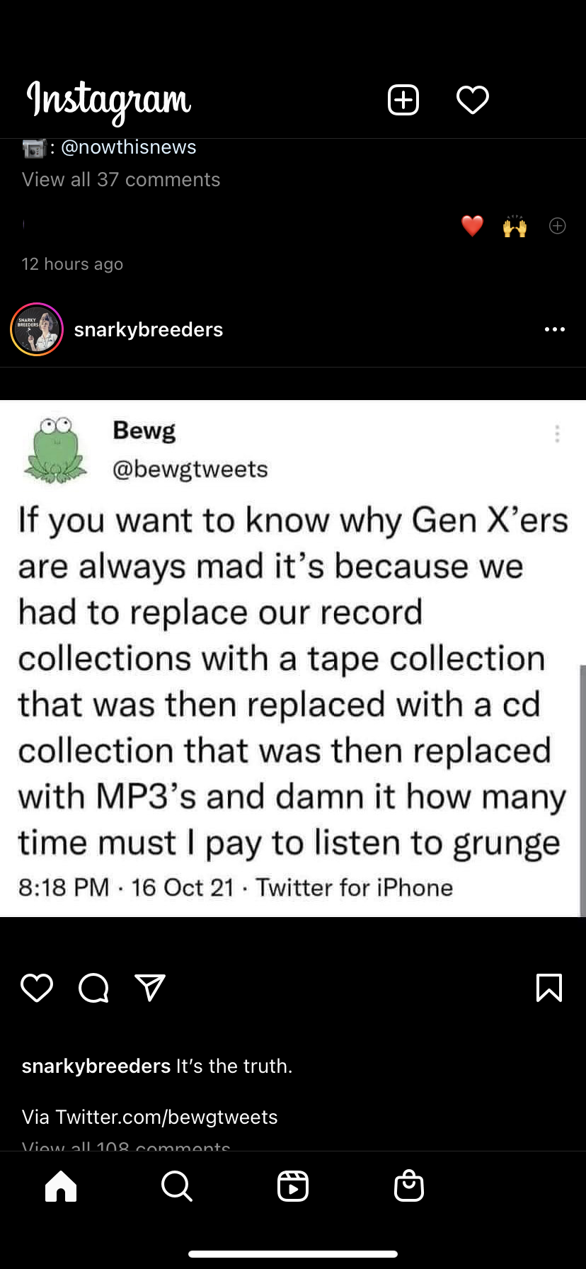586x1269 pixels.
Task: Open the tweet's vertical dots menu
Action: [558, 433]
